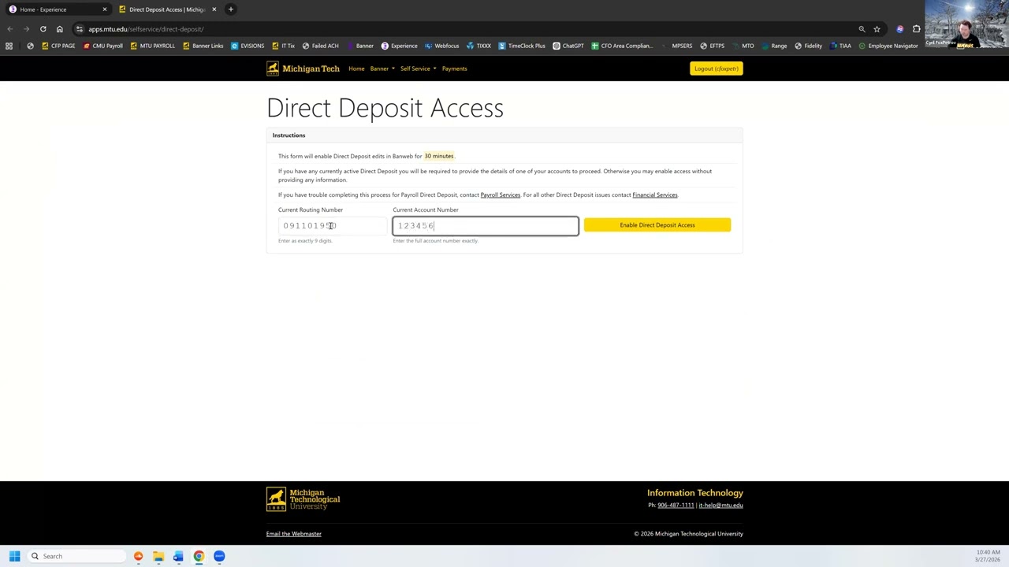Open the EVISIONS bookmark
Screen dimensions: 1009x567
tap(248, 46)
